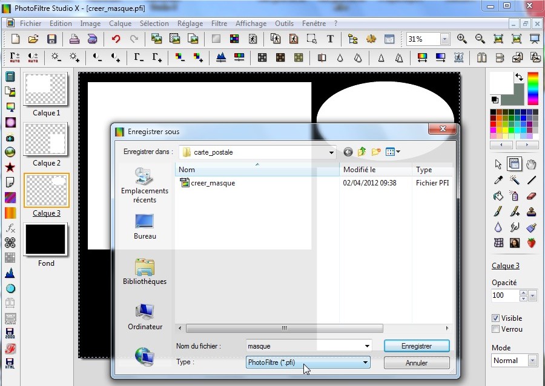545x386 pixels.
Task: Expand the Nom du fichier dropdown arrow
Action: pos(367,346)
